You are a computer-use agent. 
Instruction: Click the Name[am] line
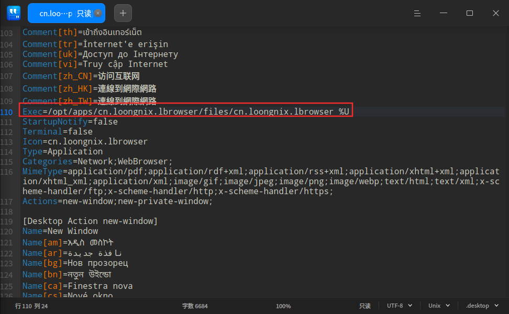pos(68,242)
